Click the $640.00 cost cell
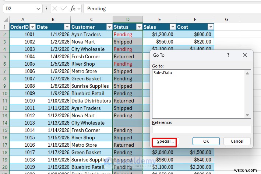This screenshot has width=261, height=174. (x=195, y=160)
